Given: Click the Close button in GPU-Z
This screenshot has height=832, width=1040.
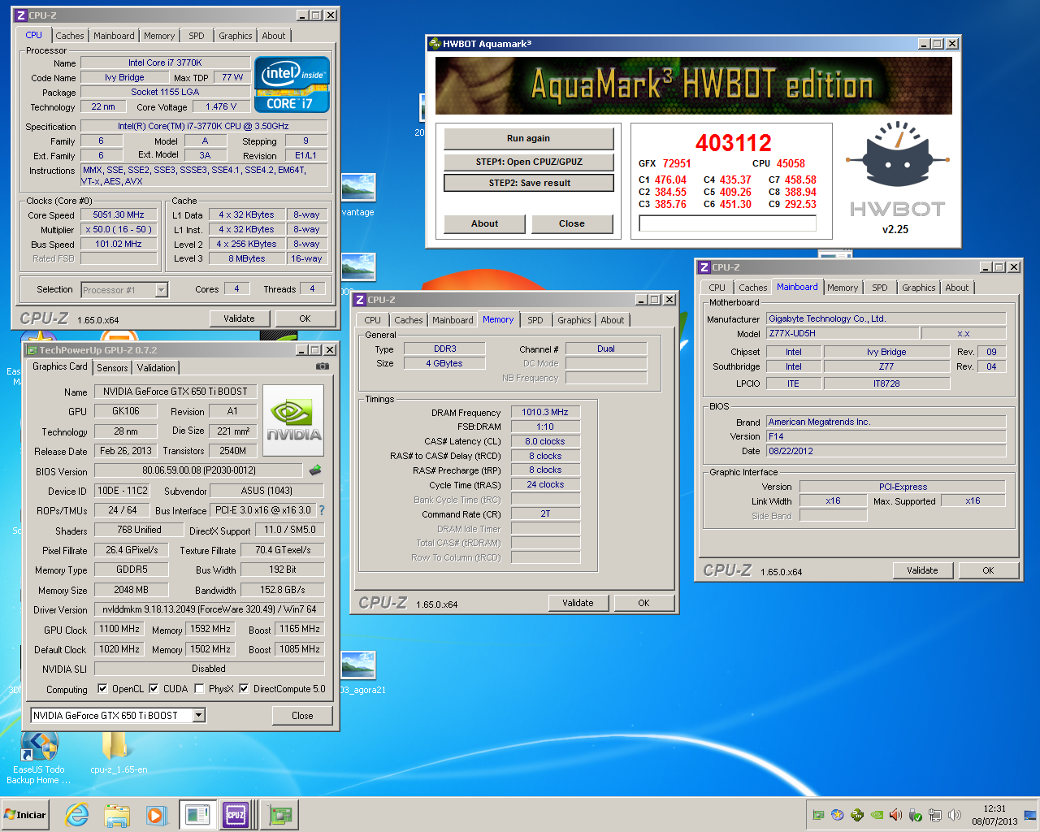Looking at the screenshot, I should pyautogui.click(x=302, y=716).
